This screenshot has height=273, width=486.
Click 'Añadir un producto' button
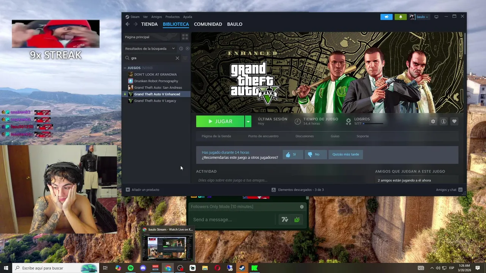coord(142,190)
